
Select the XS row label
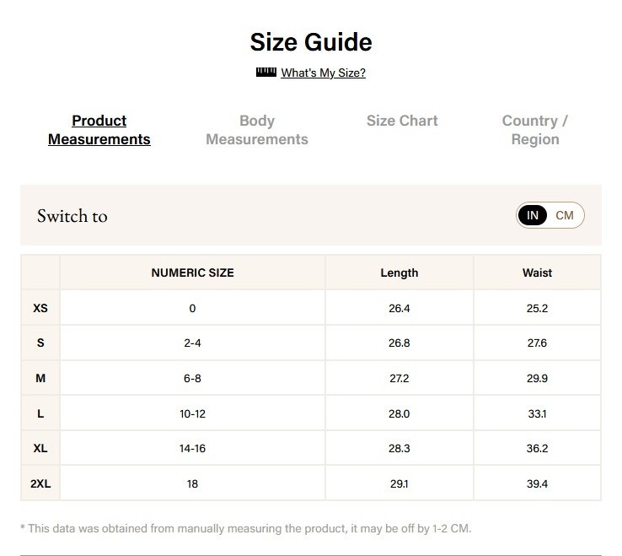point(40,308)
